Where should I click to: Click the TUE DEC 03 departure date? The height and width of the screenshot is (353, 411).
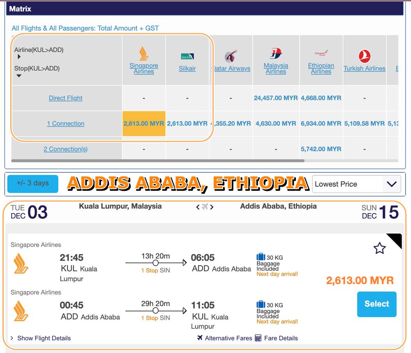click(x=29, y=212)
